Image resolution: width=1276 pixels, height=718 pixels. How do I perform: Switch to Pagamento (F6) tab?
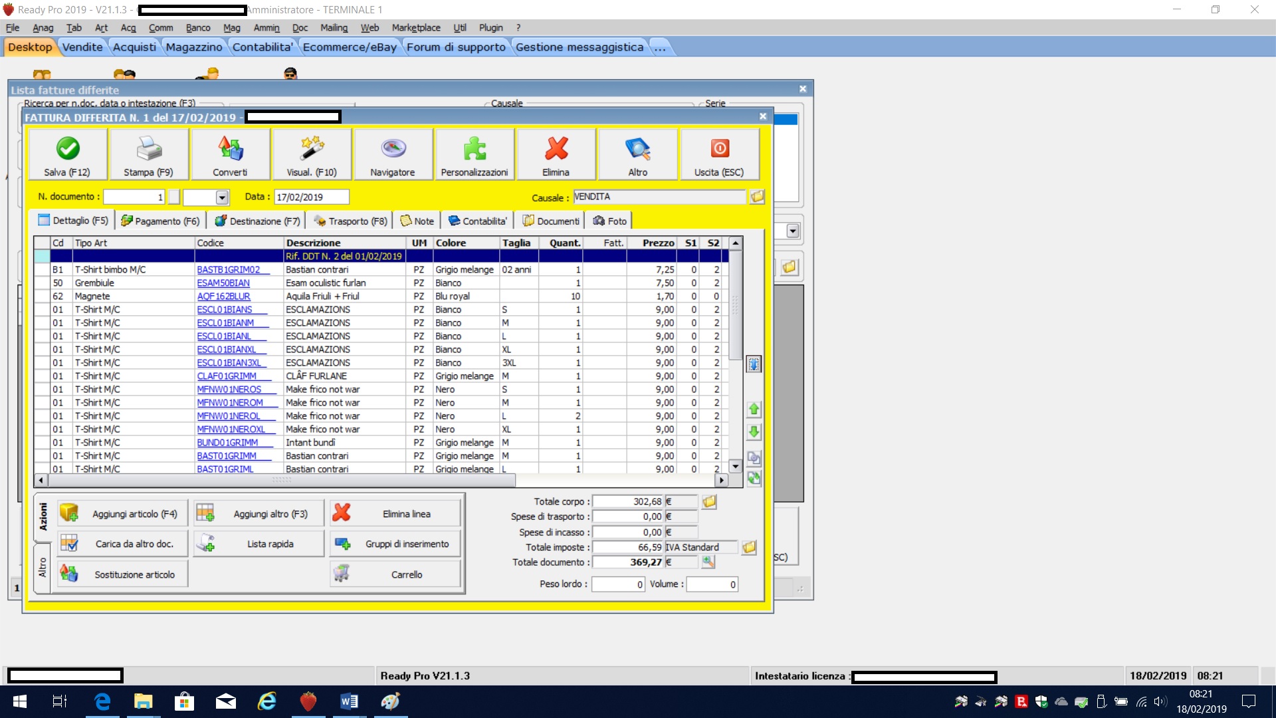pos(160,221)
